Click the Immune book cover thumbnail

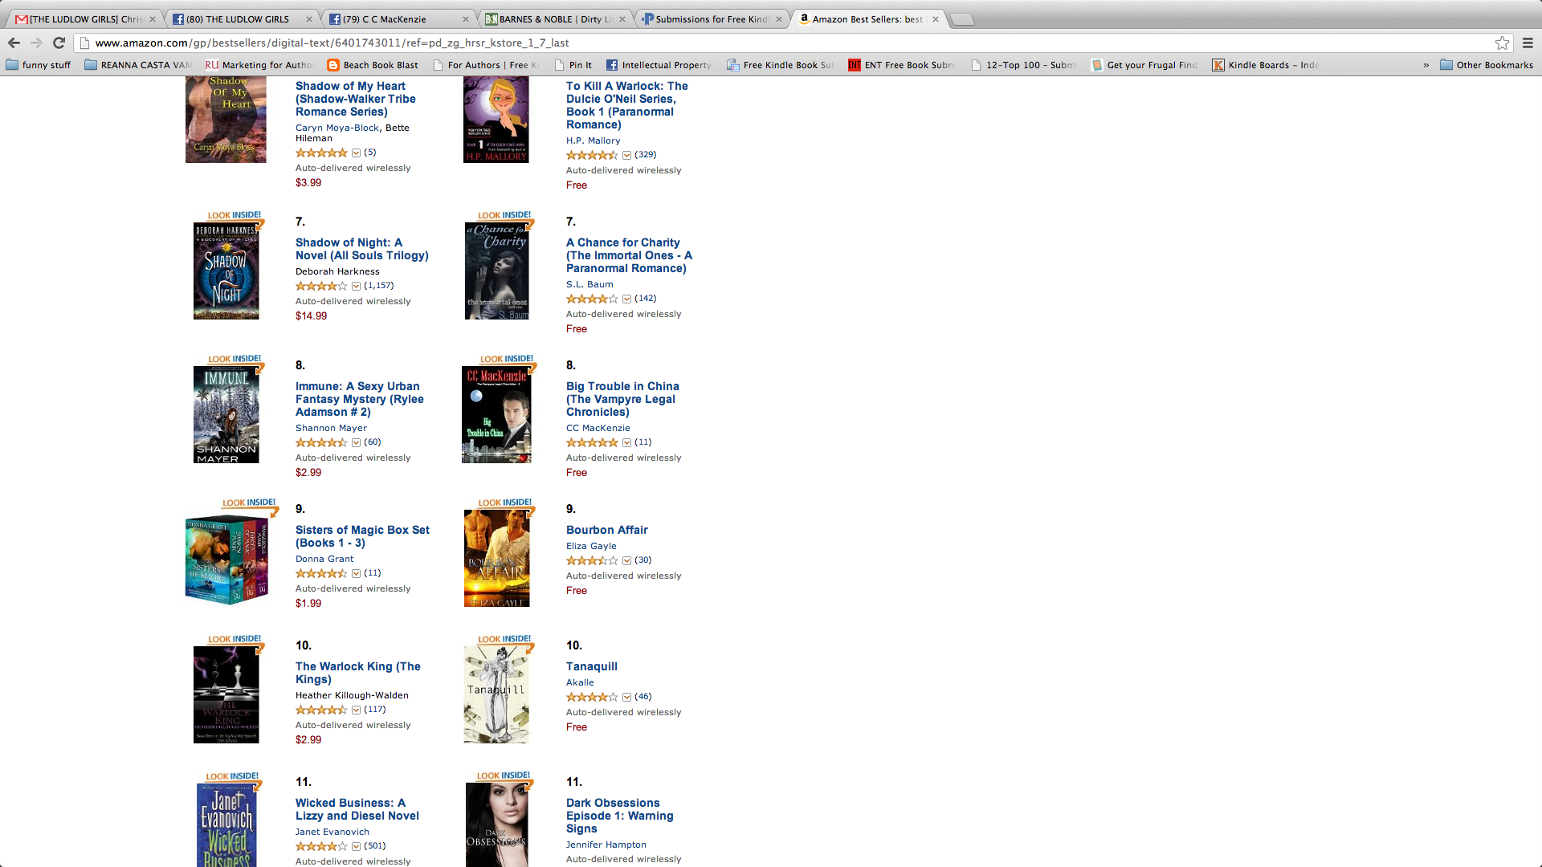click(x=226, y=414)
